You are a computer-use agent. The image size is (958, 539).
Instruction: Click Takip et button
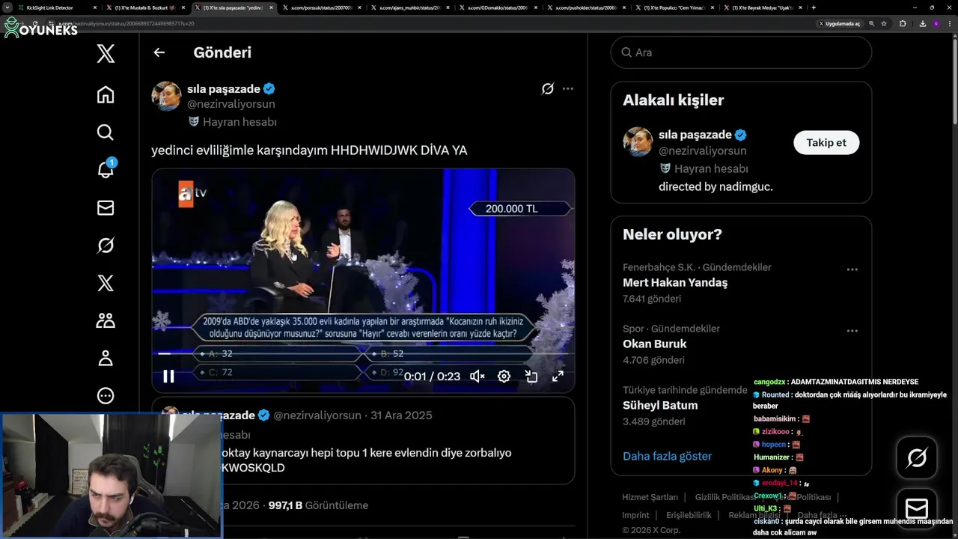pos(826,142)
